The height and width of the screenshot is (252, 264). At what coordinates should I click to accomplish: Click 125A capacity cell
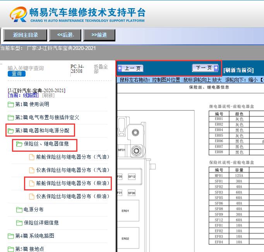(x=239, y=176)
